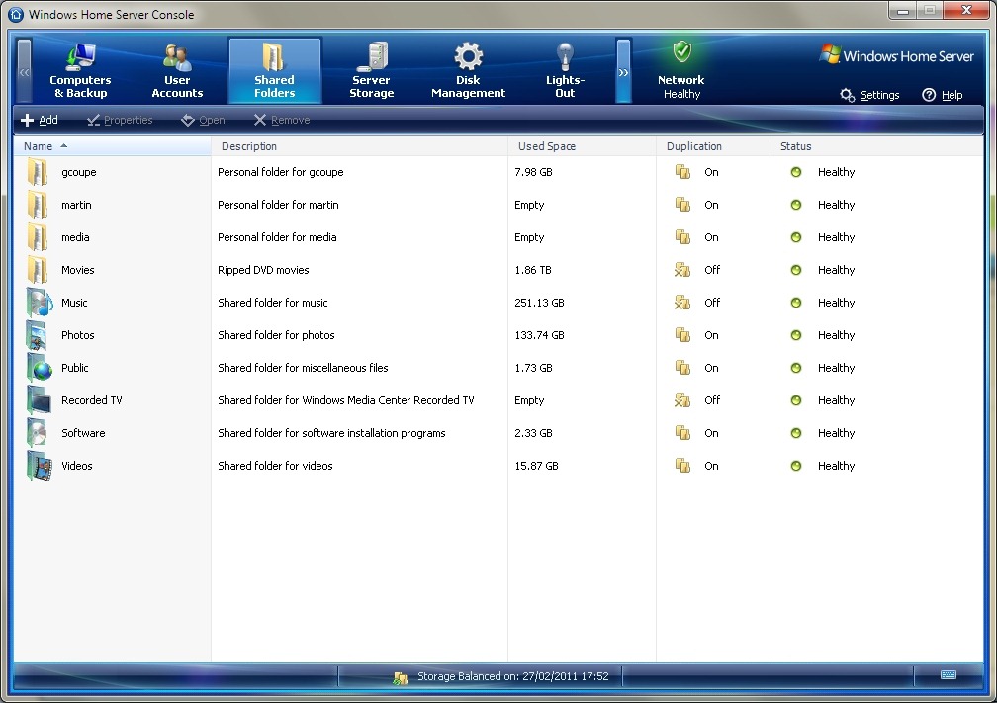
Task: Select the Recorded TV folder icon
Action: 39,400
